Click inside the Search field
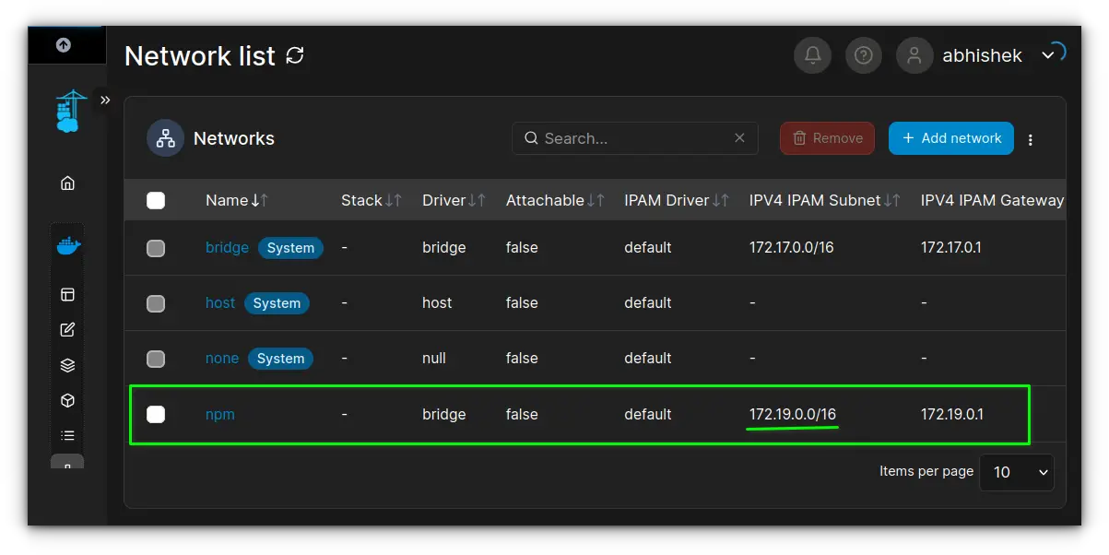Screen dimensions: 1109x555 coord(634,138)
